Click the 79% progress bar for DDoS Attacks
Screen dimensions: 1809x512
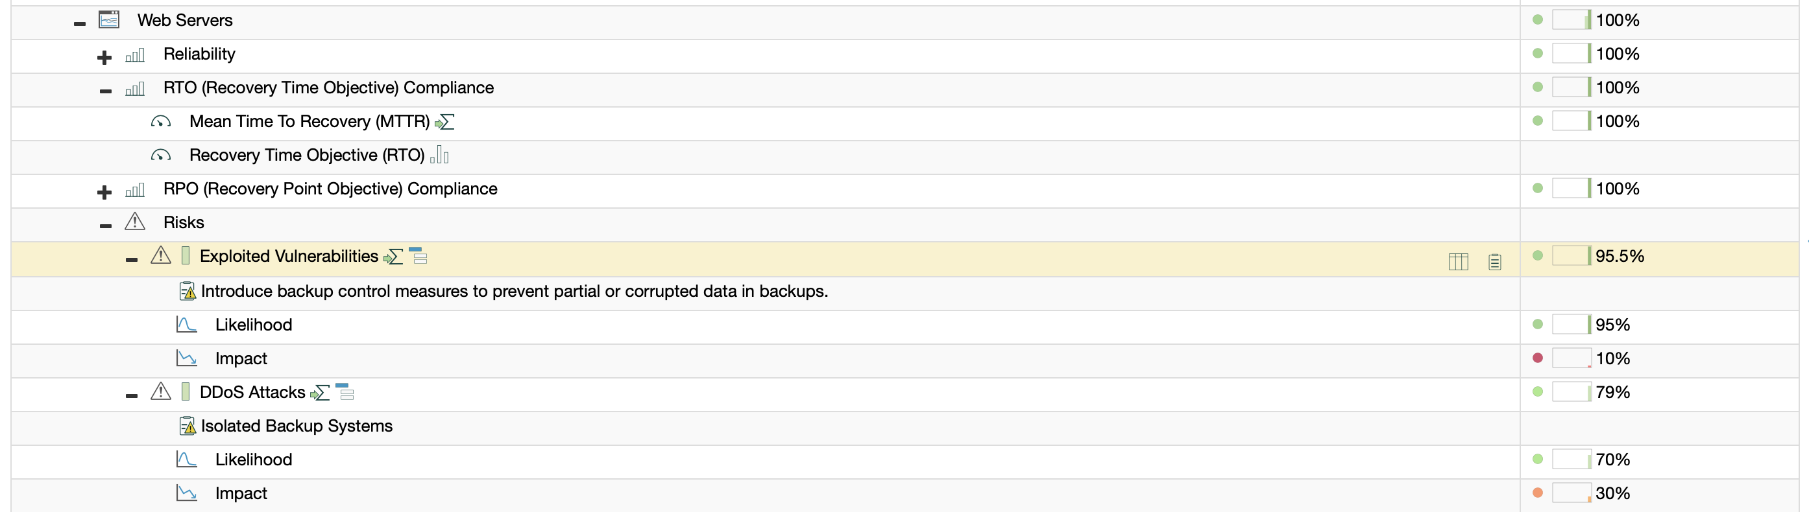pyautogui.click(x=1572, y=392)
